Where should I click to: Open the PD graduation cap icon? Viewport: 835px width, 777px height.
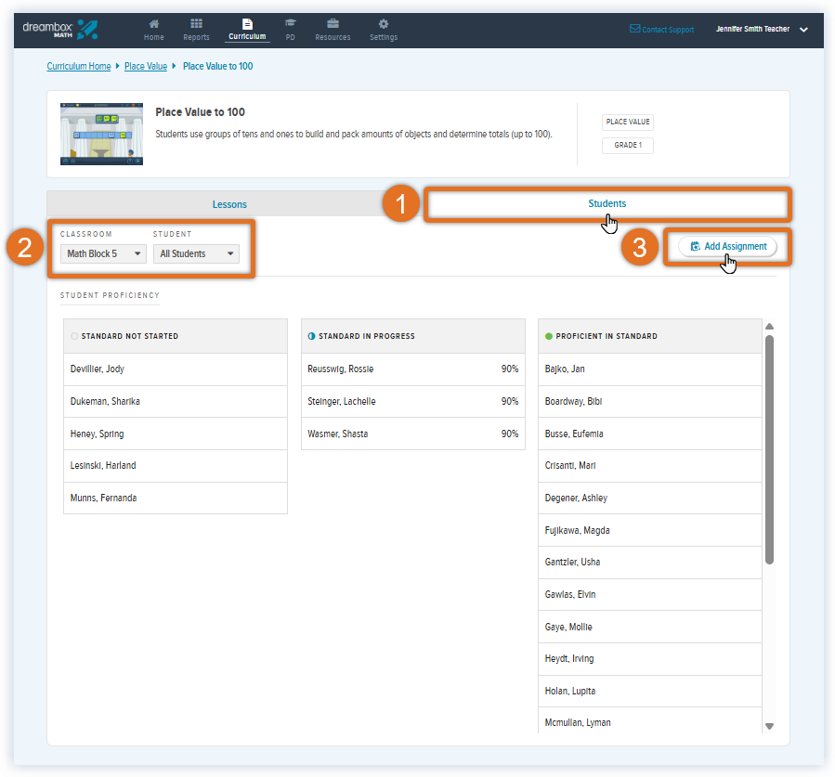[x=290, y=23]
